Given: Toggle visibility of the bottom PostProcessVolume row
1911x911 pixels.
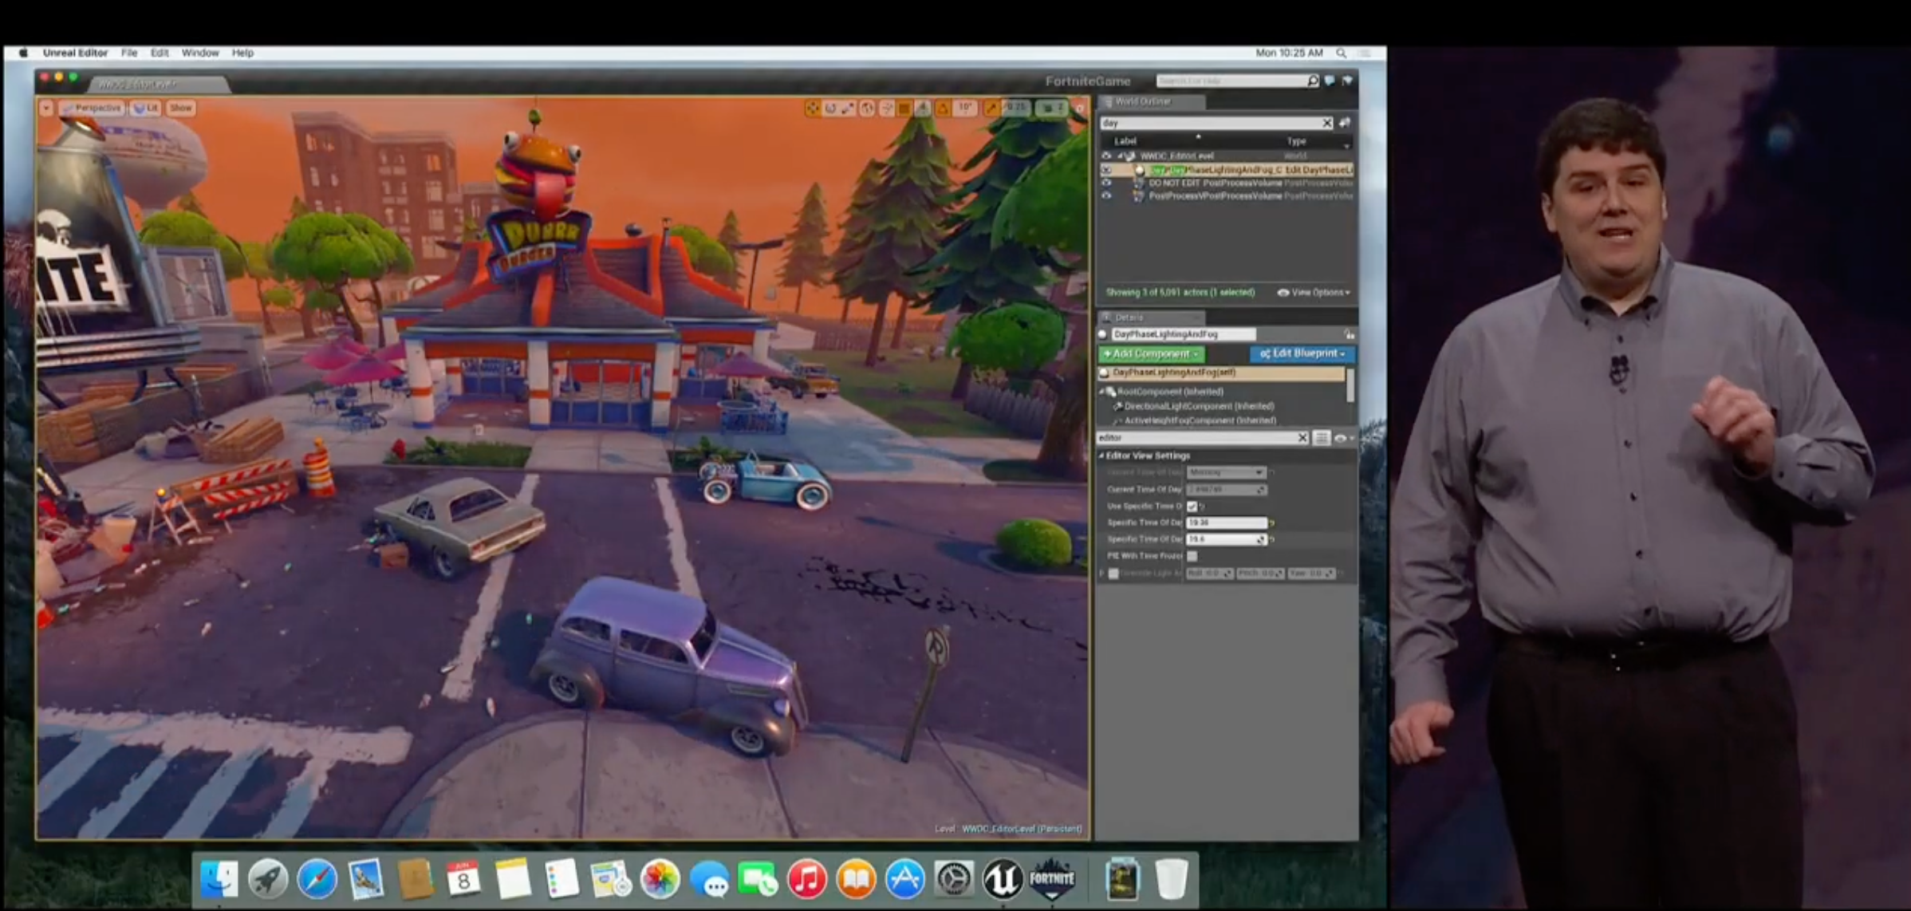Looking at the screenshot, I should coord(1106,195).
